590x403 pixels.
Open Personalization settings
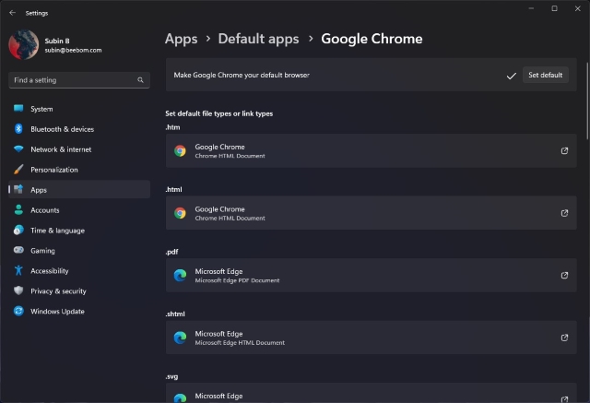click(79, 170)
